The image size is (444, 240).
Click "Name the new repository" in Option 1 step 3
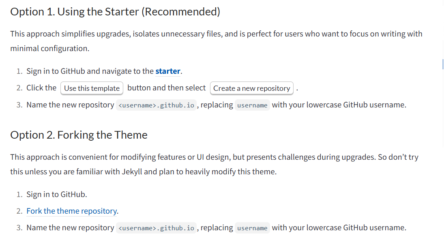click(x=70, y=105)
